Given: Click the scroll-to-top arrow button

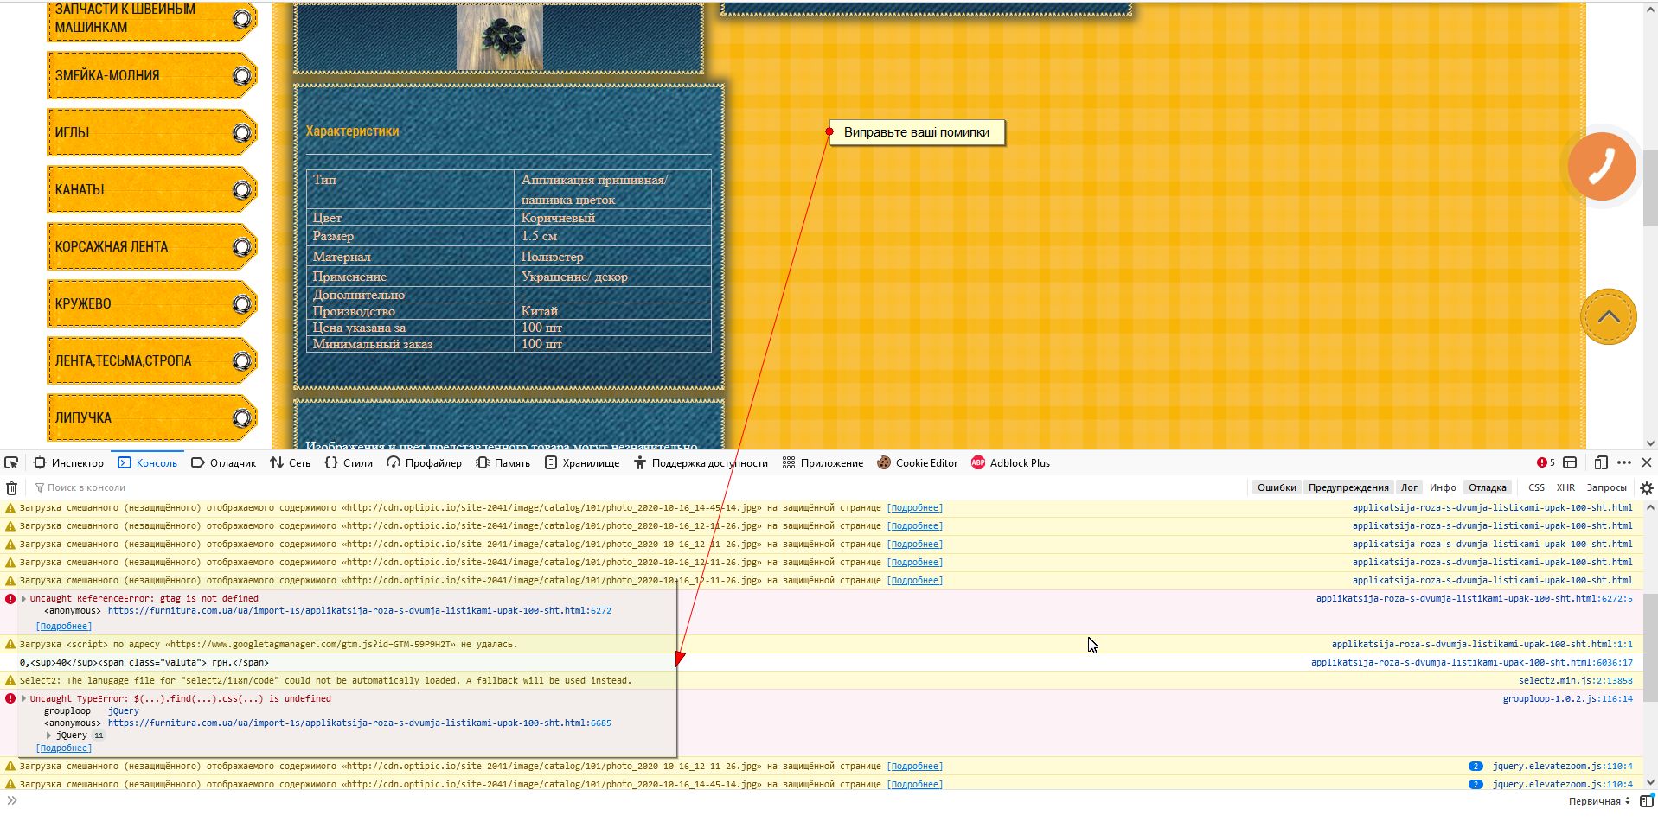Looking at the screenshot, I should [1609, 316].
